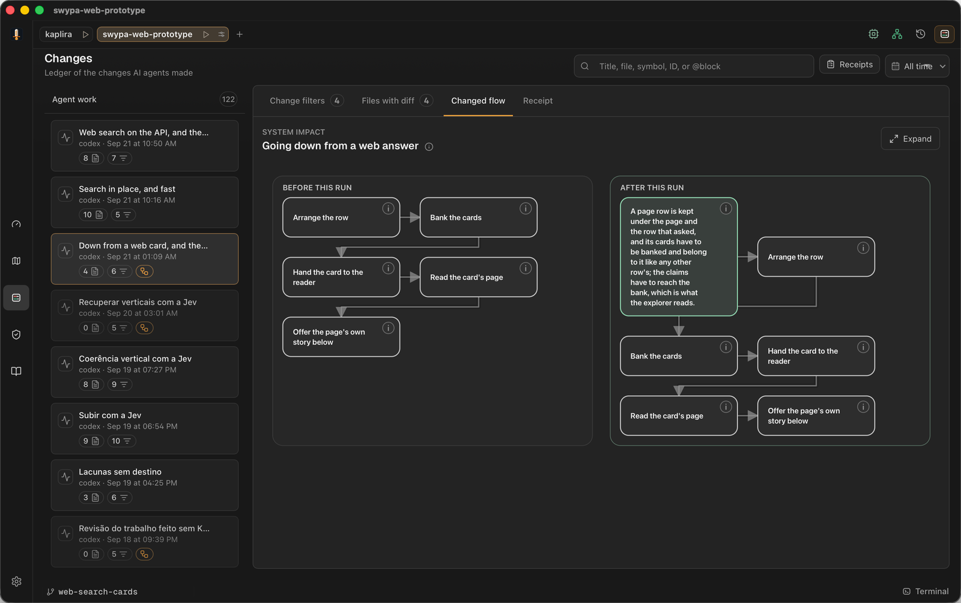
Task: Open settings gear in left sidebar
Action: click(x=16, y=581)
